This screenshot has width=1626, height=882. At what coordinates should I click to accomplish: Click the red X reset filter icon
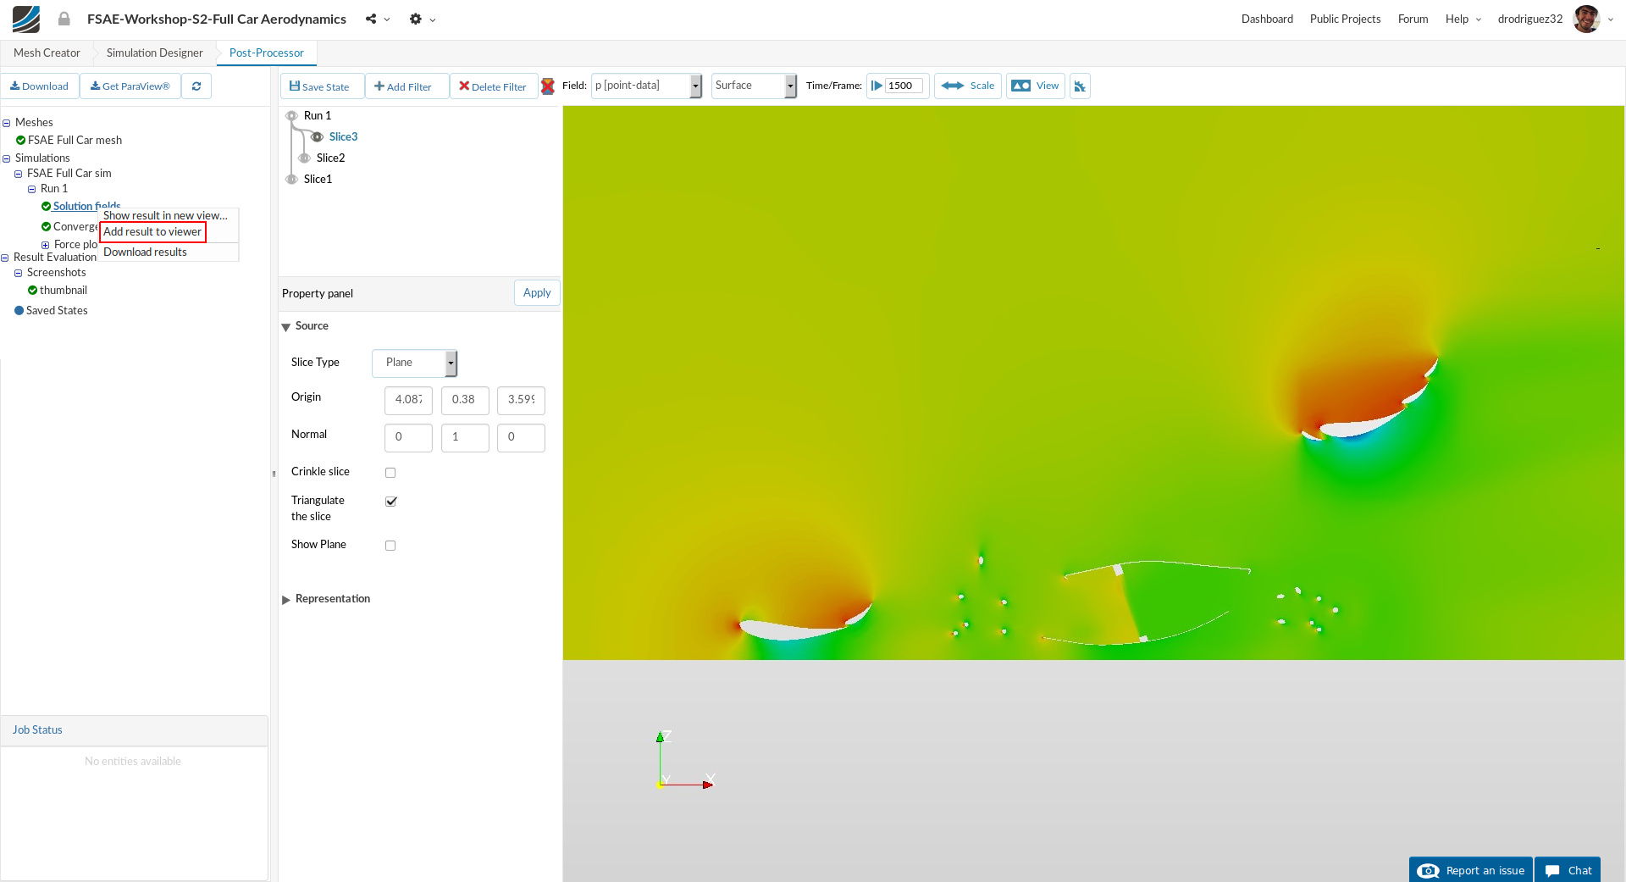click(x=548, y=86)
